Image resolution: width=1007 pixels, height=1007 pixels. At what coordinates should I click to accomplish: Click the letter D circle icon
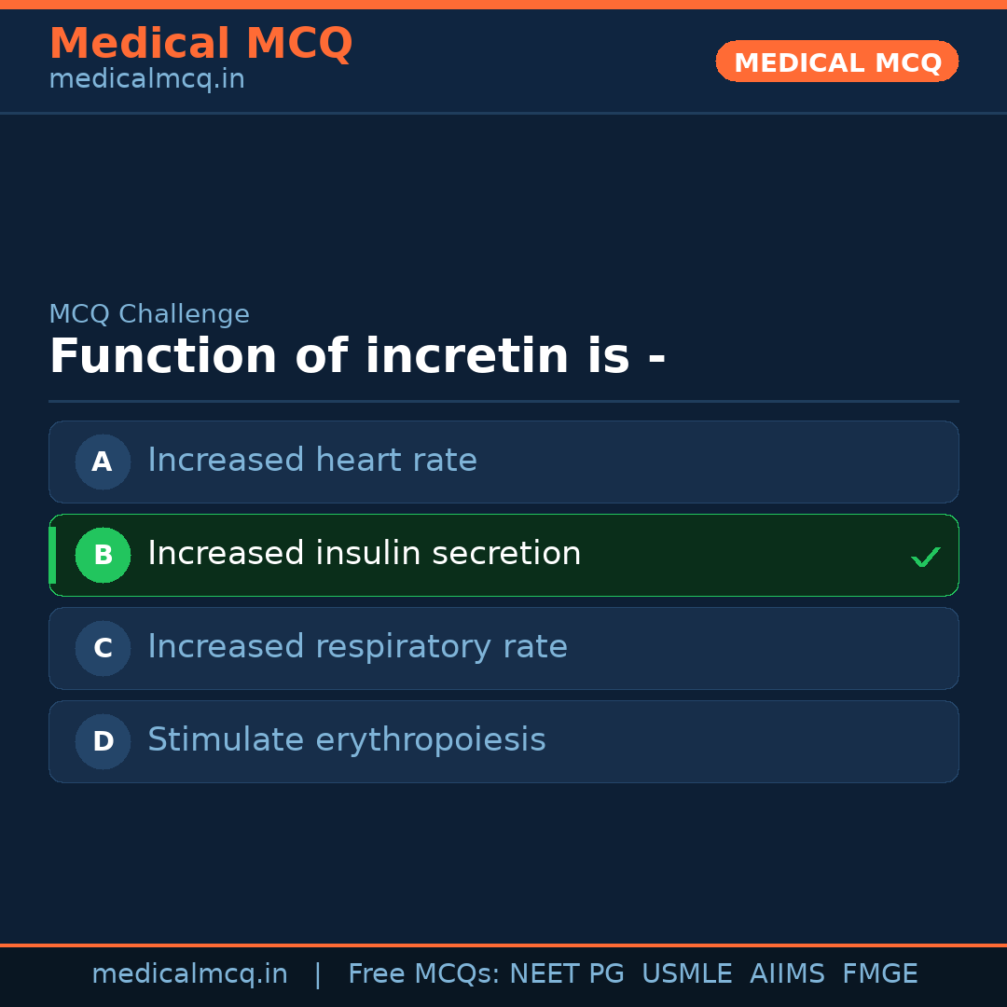coord(103,741)
